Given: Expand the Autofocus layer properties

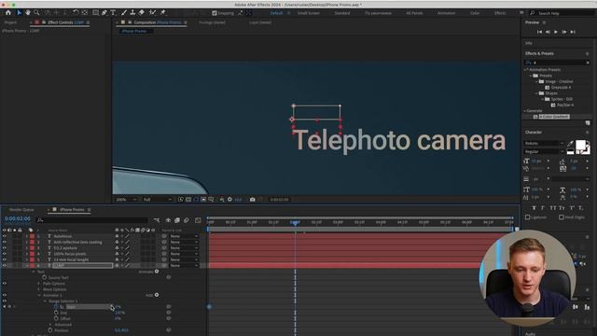Looking at the screenshot, I should tap(27, 236).
